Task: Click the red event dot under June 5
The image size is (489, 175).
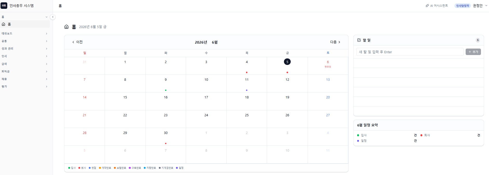Action: click(x=287, y=72)
